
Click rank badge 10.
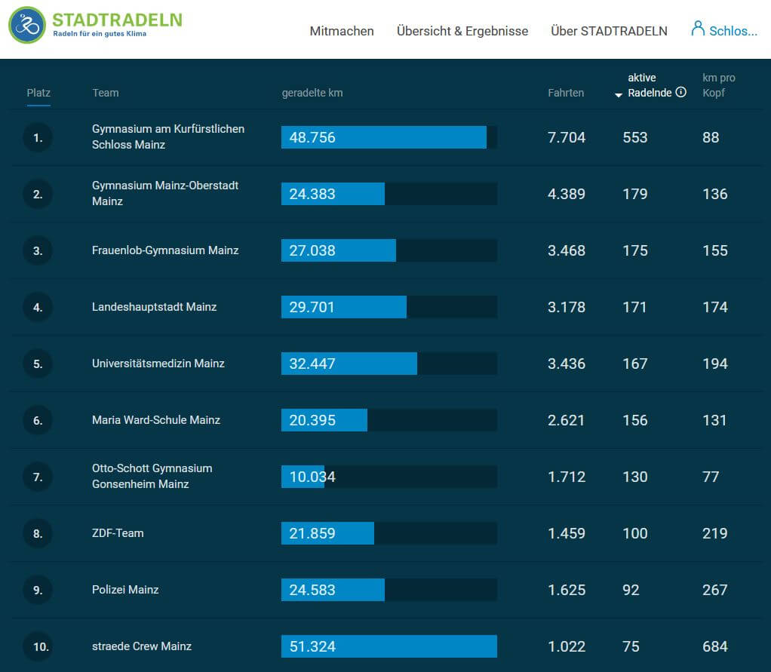(38, 646)
